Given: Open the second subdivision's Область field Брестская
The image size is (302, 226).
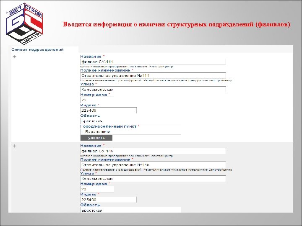Looking at the screenshot, I should click(x=130, y=210).
